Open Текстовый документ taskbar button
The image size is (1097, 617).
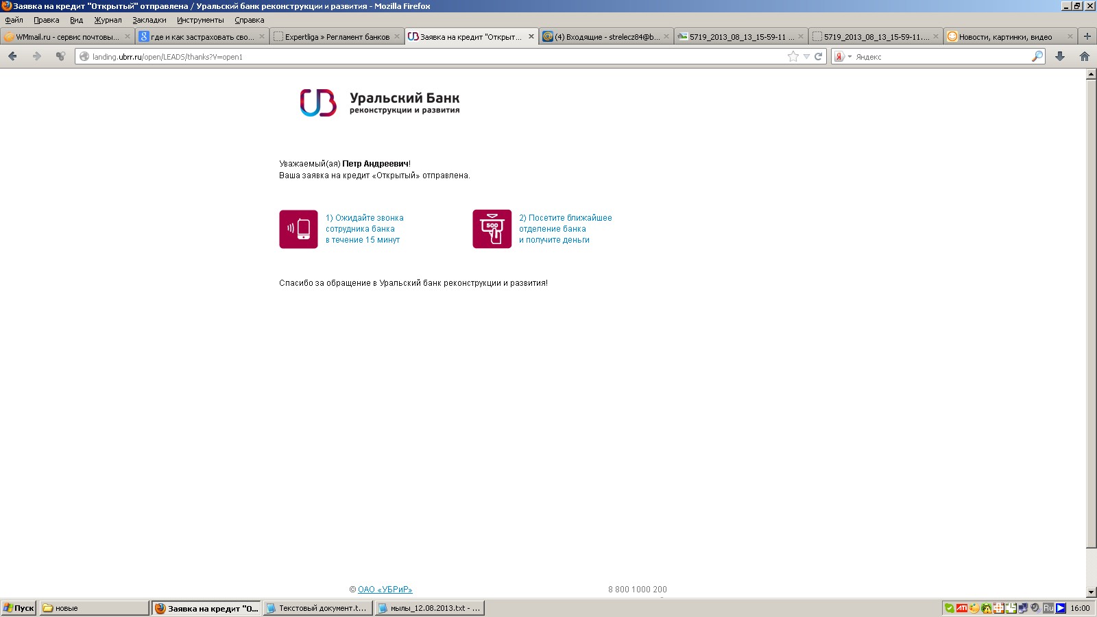tap(317, 608)
